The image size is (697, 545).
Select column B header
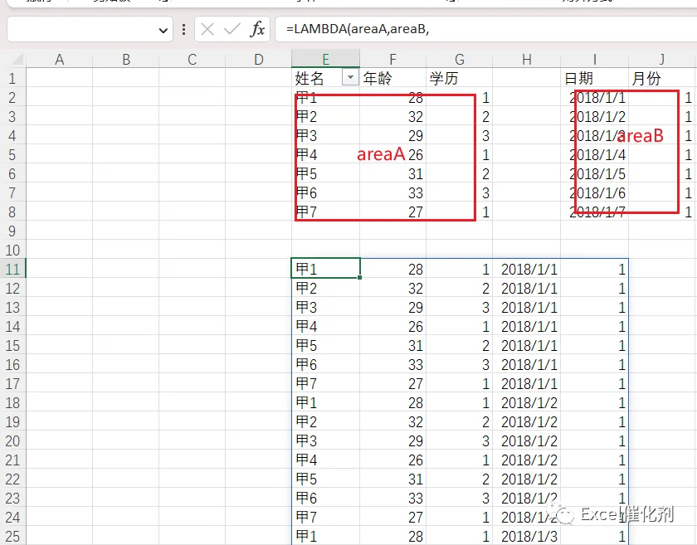point(126,59)
